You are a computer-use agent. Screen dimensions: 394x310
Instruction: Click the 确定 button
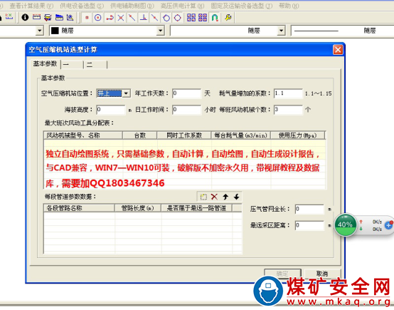282,274
